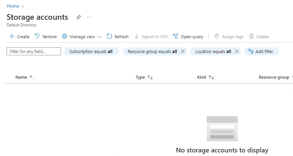Click the Open query label
This screenshot has height=156, width=293.
[x=192, y=37]
